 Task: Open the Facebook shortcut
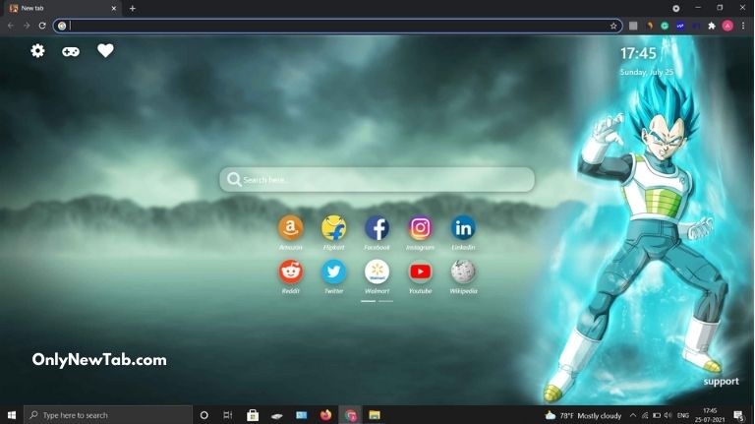pyautogui.click(x=377, y=228)
